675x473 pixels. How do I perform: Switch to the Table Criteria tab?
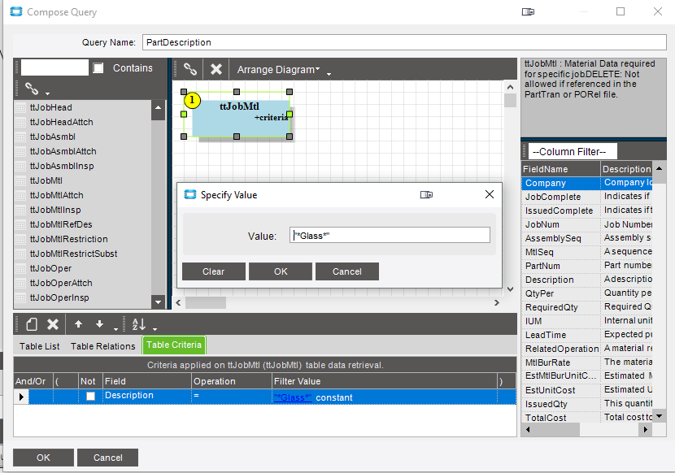pyautogui.click(x=174, y=345)
